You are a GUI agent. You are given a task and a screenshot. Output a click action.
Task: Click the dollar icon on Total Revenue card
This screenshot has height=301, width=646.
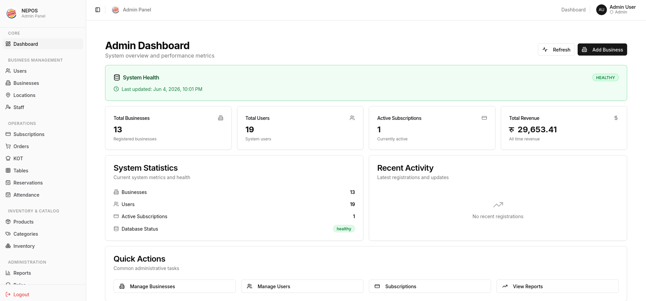[616, 118]
